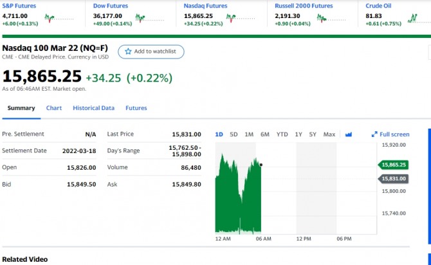Switch chart range to 5D
431x265 pixels.
tap(234, 134)
